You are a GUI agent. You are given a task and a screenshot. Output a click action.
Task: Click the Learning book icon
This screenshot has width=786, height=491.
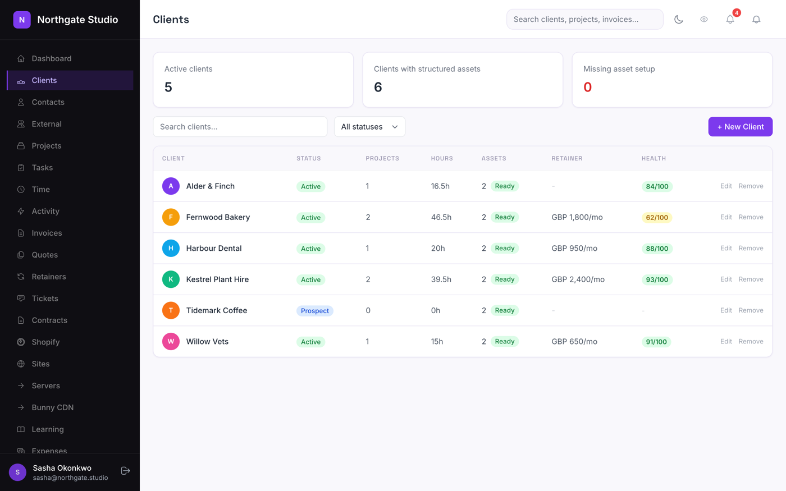pos(21,429)
